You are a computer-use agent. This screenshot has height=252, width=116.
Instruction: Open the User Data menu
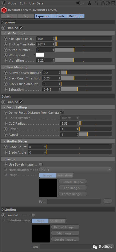36,3
